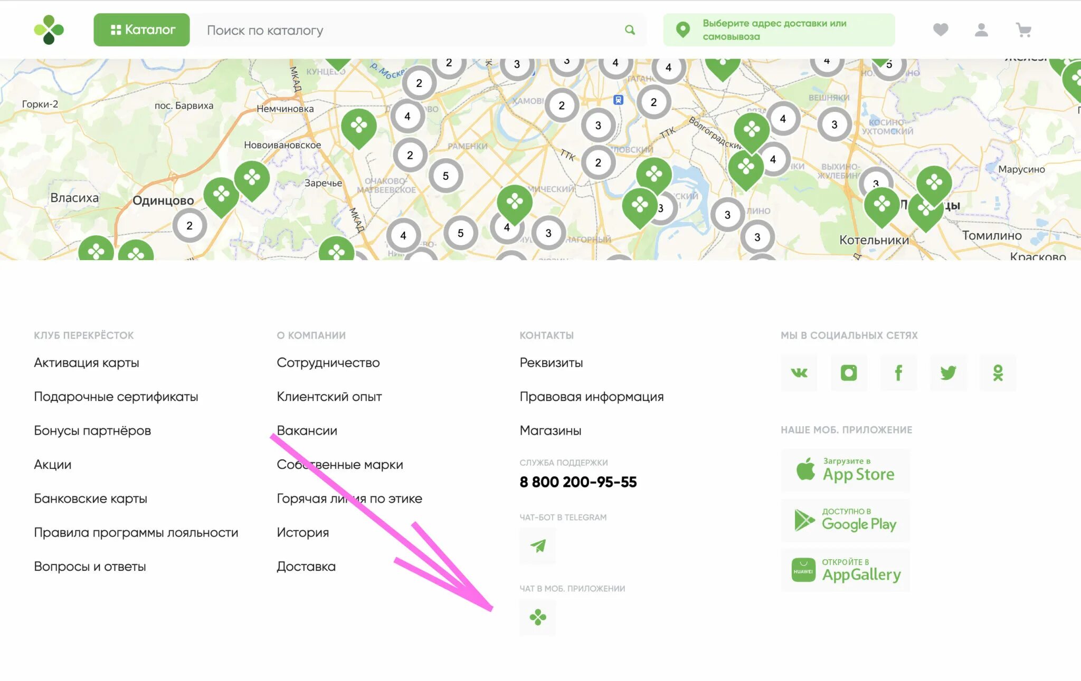The width and height of the screenshot is (1081, 681).
Task: Open the Huawei AppGallery badge
Action: [x=845, y=570]
